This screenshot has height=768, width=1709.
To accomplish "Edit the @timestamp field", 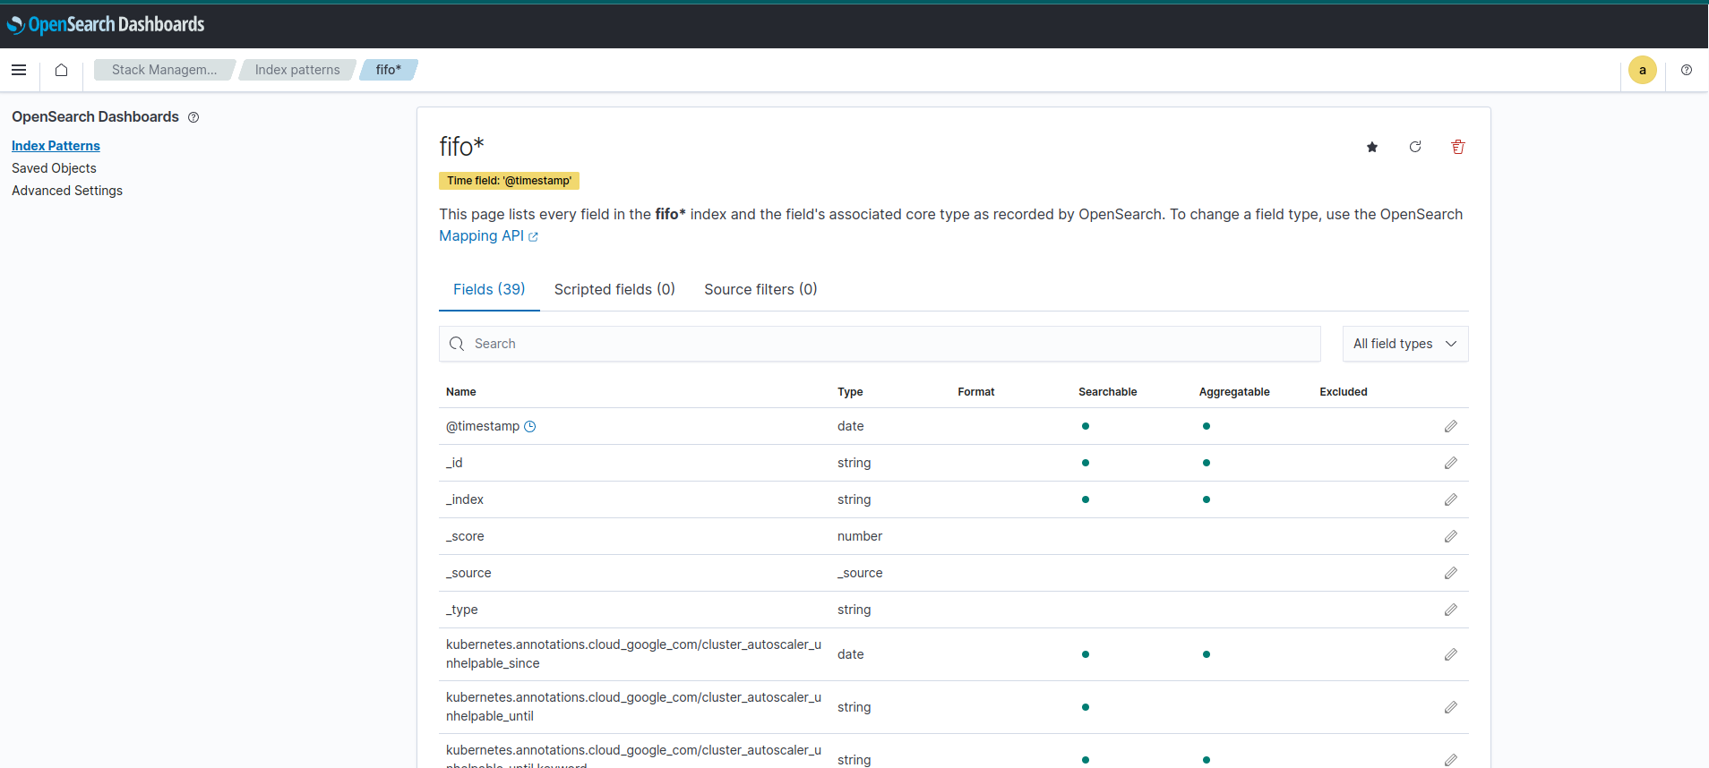I will tap(1450, 426).
